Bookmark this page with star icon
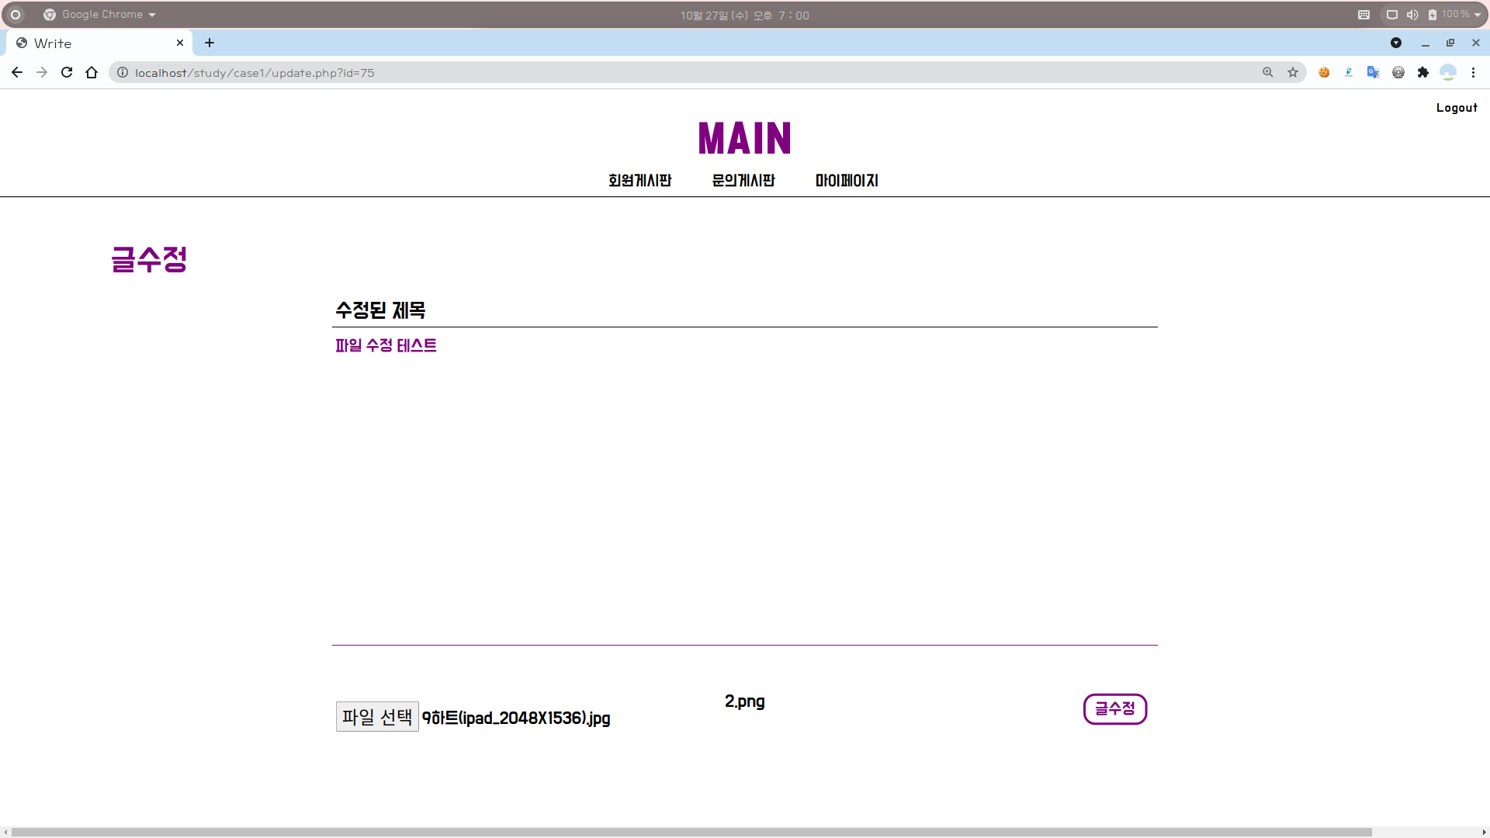This screenshot has height=838, width=1490. click(1293, 72)
